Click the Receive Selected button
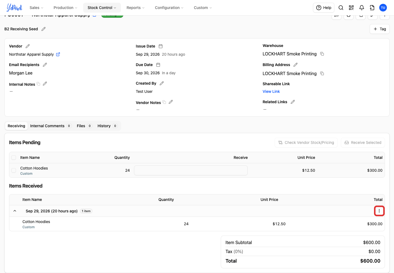This screenshot has width=394, height=273. pyautogui.click(x=363, y=143)
